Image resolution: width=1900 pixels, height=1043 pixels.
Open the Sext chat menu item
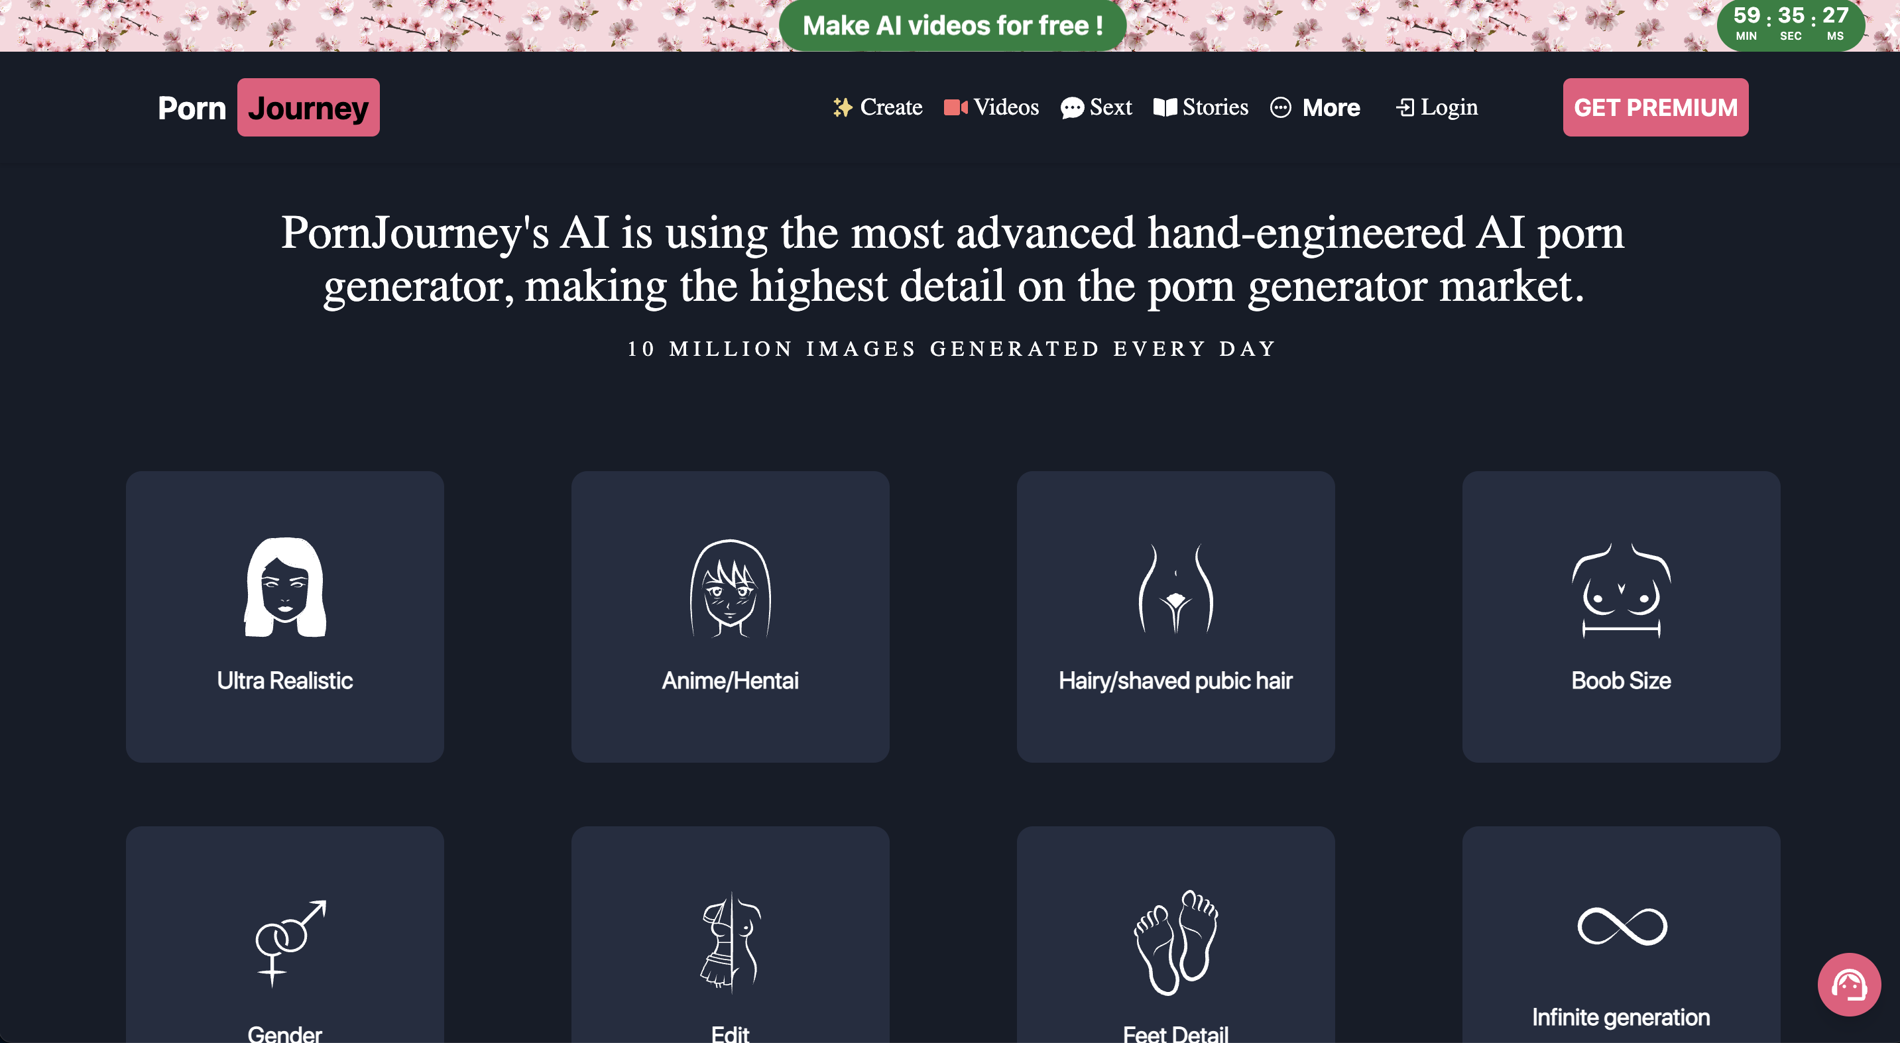tap(1096, 107)
